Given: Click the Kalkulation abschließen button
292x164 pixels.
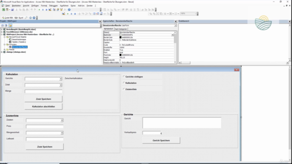Looking at the screenshot, I should (x=44, y=107).
